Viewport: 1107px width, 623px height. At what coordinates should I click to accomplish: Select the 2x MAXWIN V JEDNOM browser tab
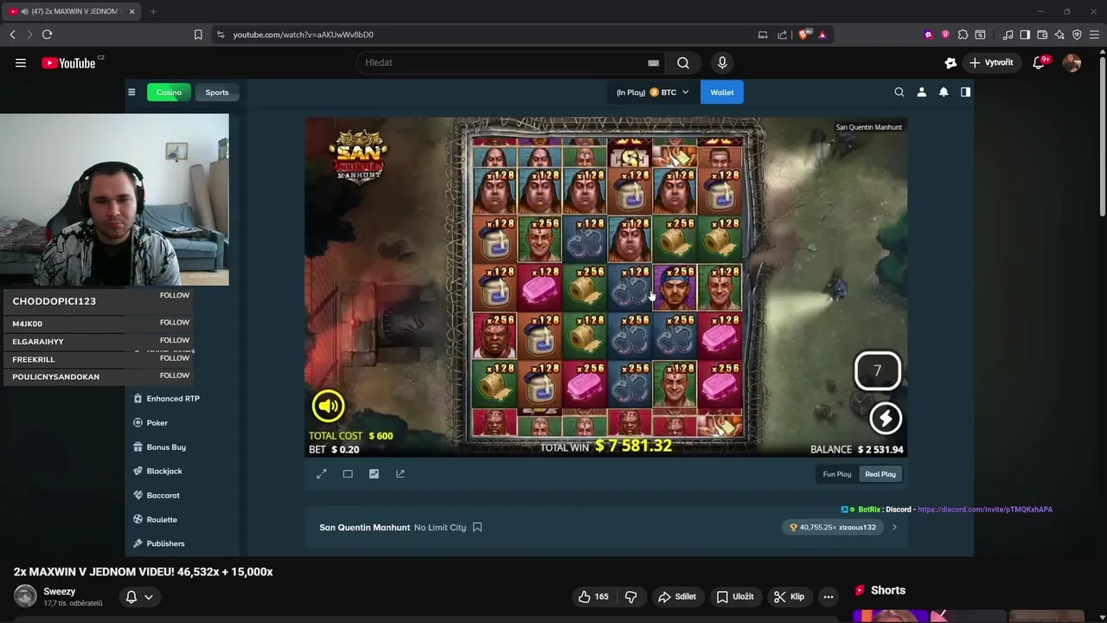coord(72,11)
